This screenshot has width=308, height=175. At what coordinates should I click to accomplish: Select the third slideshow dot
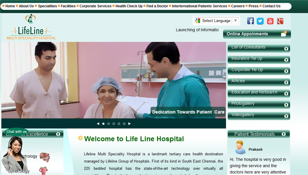pyautogui.click(x=114, y=124)
